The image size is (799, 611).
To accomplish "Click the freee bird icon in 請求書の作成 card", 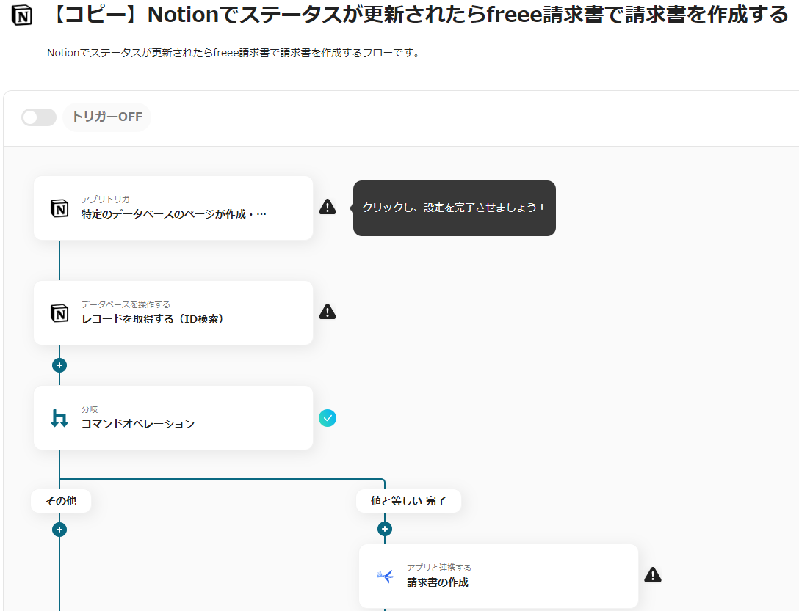I will point(386,577).
